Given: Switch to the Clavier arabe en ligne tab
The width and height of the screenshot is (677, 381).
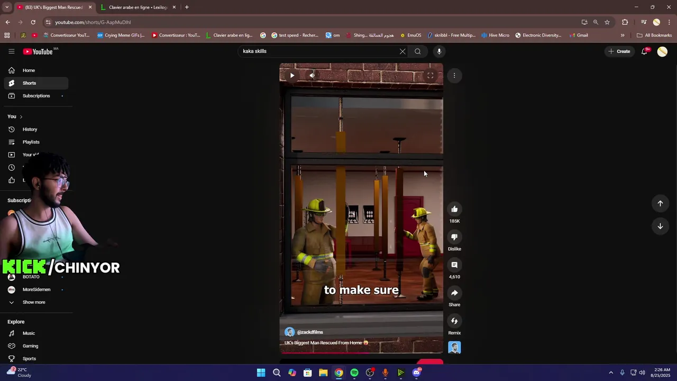Looking at the screenshot, I should click(138, 7).
